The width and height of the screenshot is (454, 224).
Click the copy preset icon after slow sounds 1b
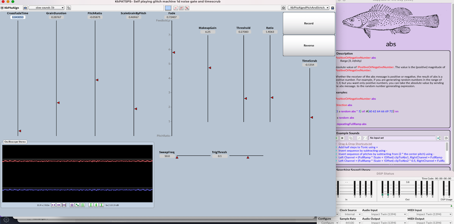68,8
